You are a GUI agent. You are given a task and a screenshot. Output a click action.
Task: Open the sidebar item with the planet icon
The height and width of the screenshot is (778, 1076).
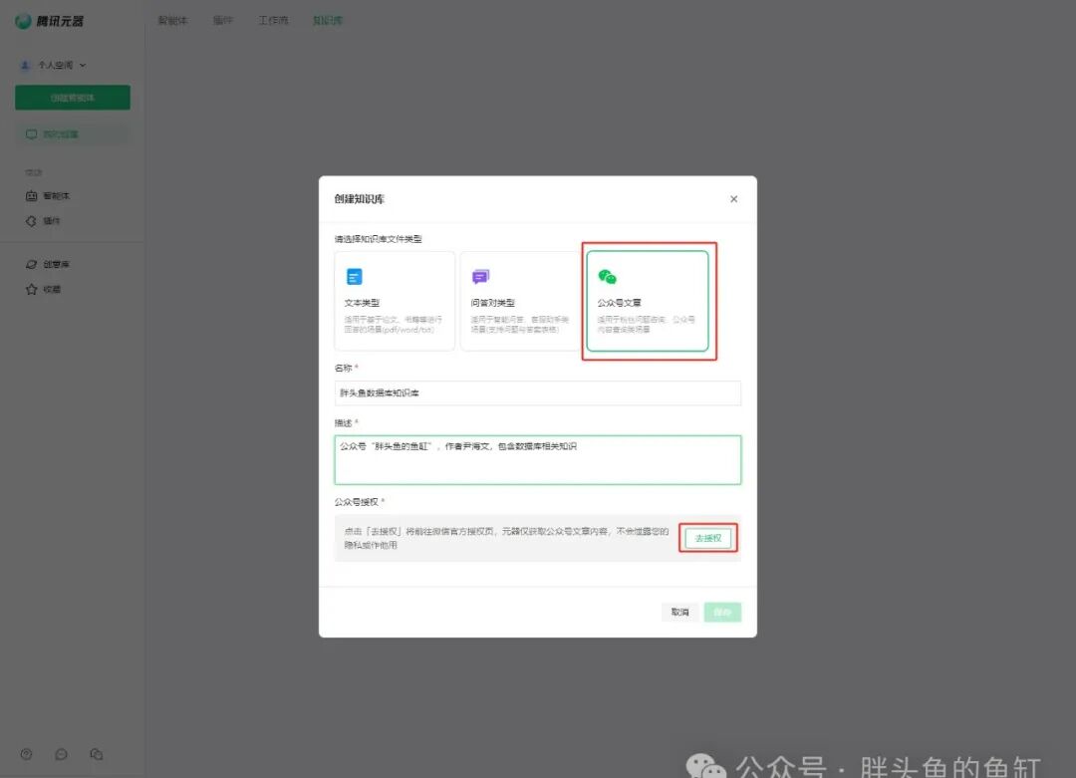[48, 264]
